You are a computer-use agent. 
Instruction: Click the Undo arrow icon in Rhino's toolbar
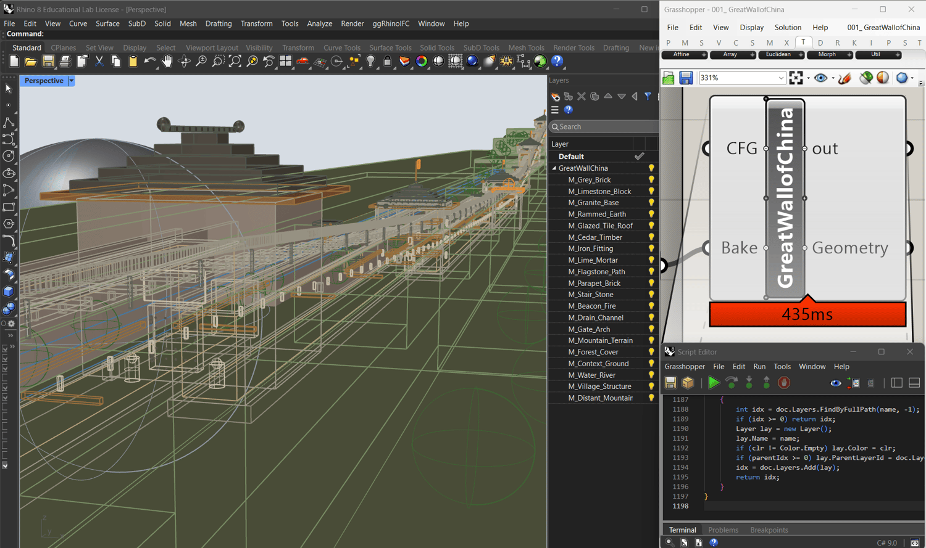(149, 61)
